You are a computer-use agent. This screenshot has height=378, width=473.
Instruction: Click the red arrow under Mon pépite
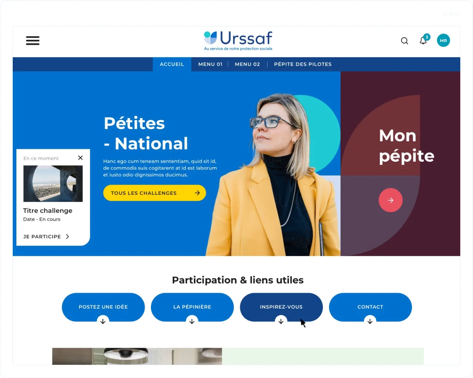point(391,200)
